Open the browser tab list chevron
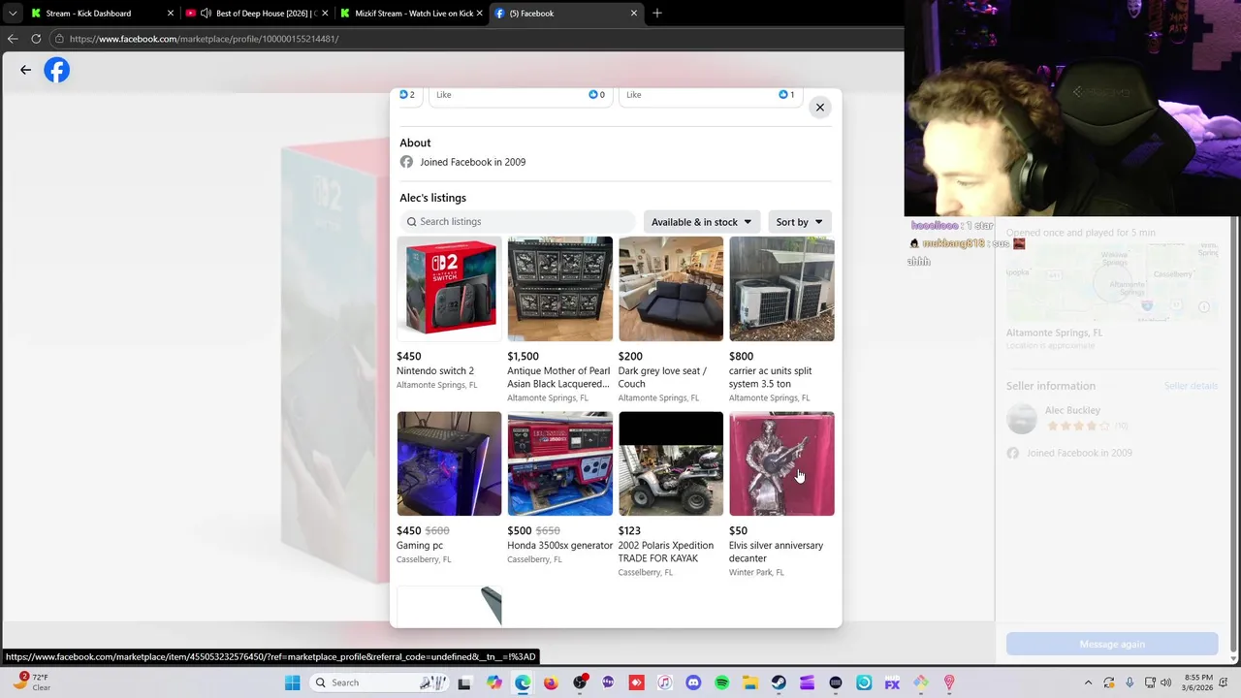 click(12, 14)
